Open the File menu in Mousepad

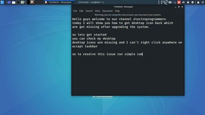75,11
